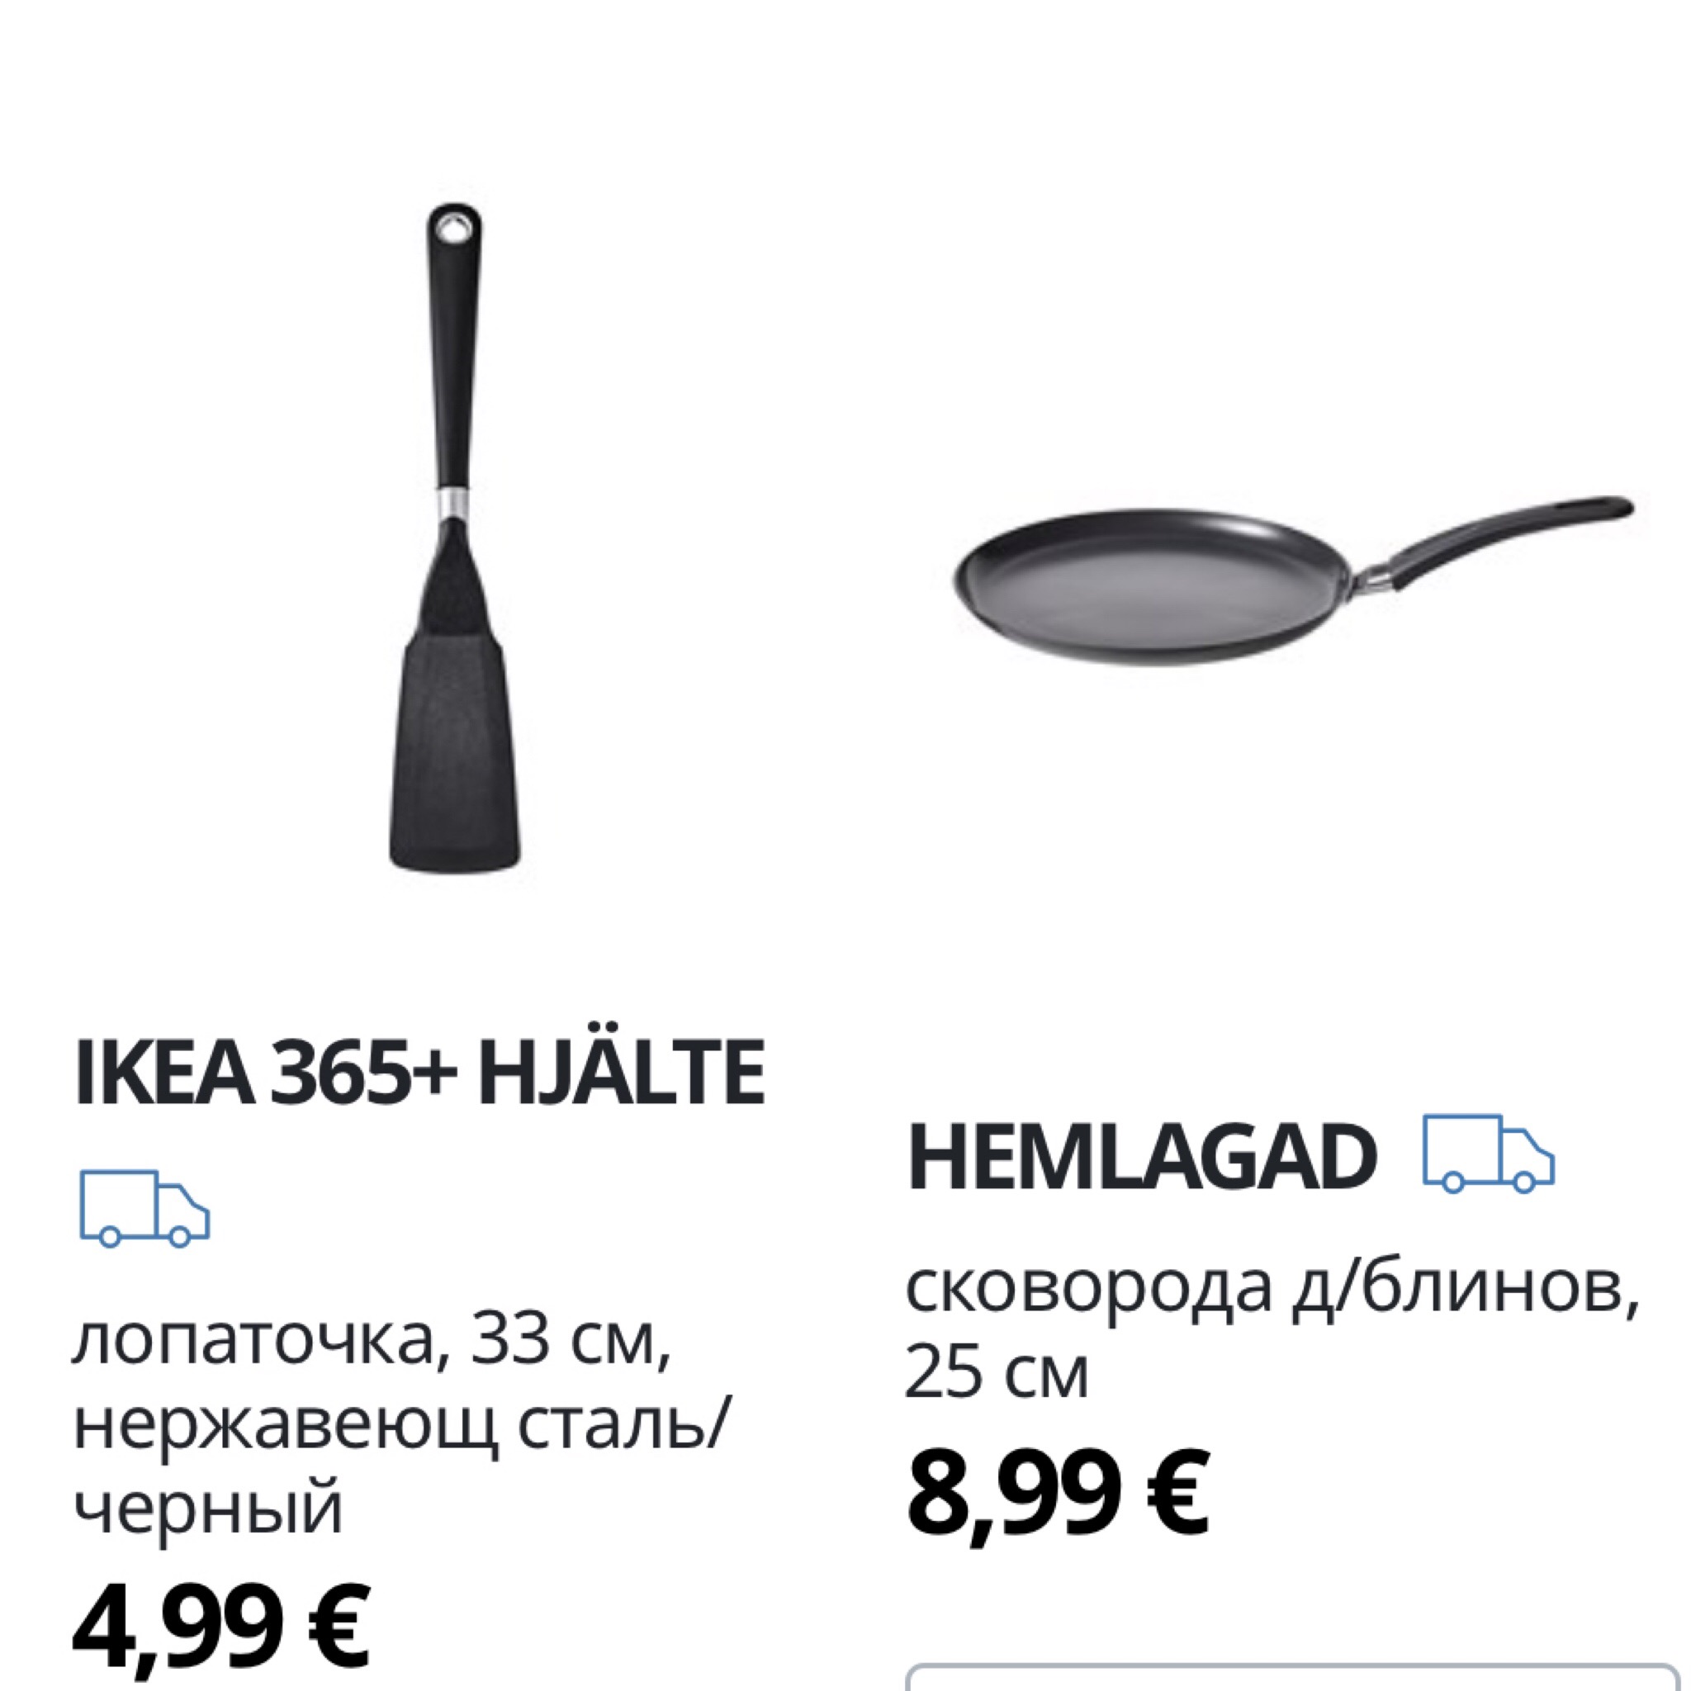Click the '25 см' size text
Image resolution: width=1691 pixels, height=1691 pixels.
click(x=997, y=1372)
